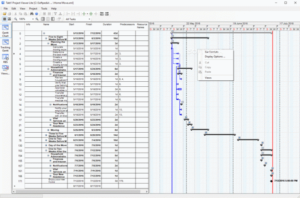Open the Tools menu
The height and width of the screenshot is (198, 300).
[44, 8]
